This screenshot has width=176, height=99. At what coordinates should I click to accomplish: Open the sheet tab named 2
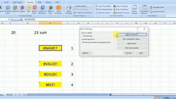coord(19,95)
